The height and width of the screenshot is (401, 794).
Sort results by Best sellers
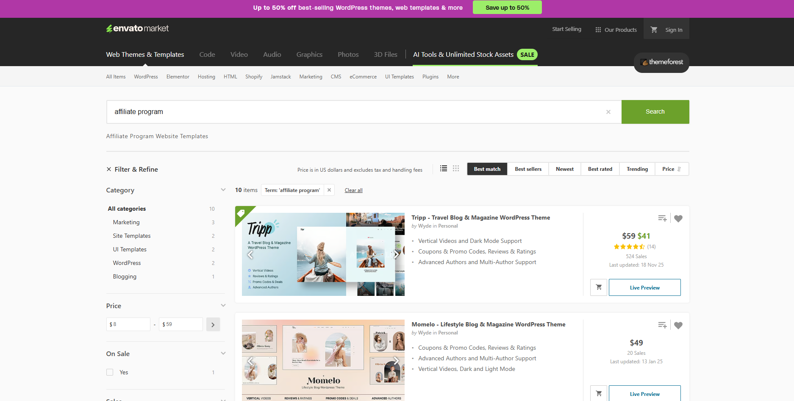tap(528, 169)
